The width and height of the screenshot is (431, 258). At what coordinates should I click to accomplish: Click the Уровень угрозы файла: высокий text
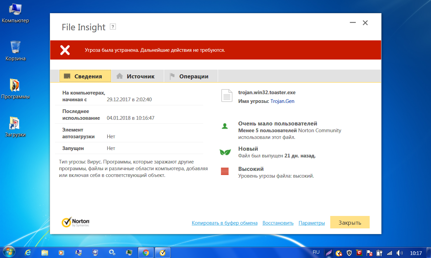276,176
